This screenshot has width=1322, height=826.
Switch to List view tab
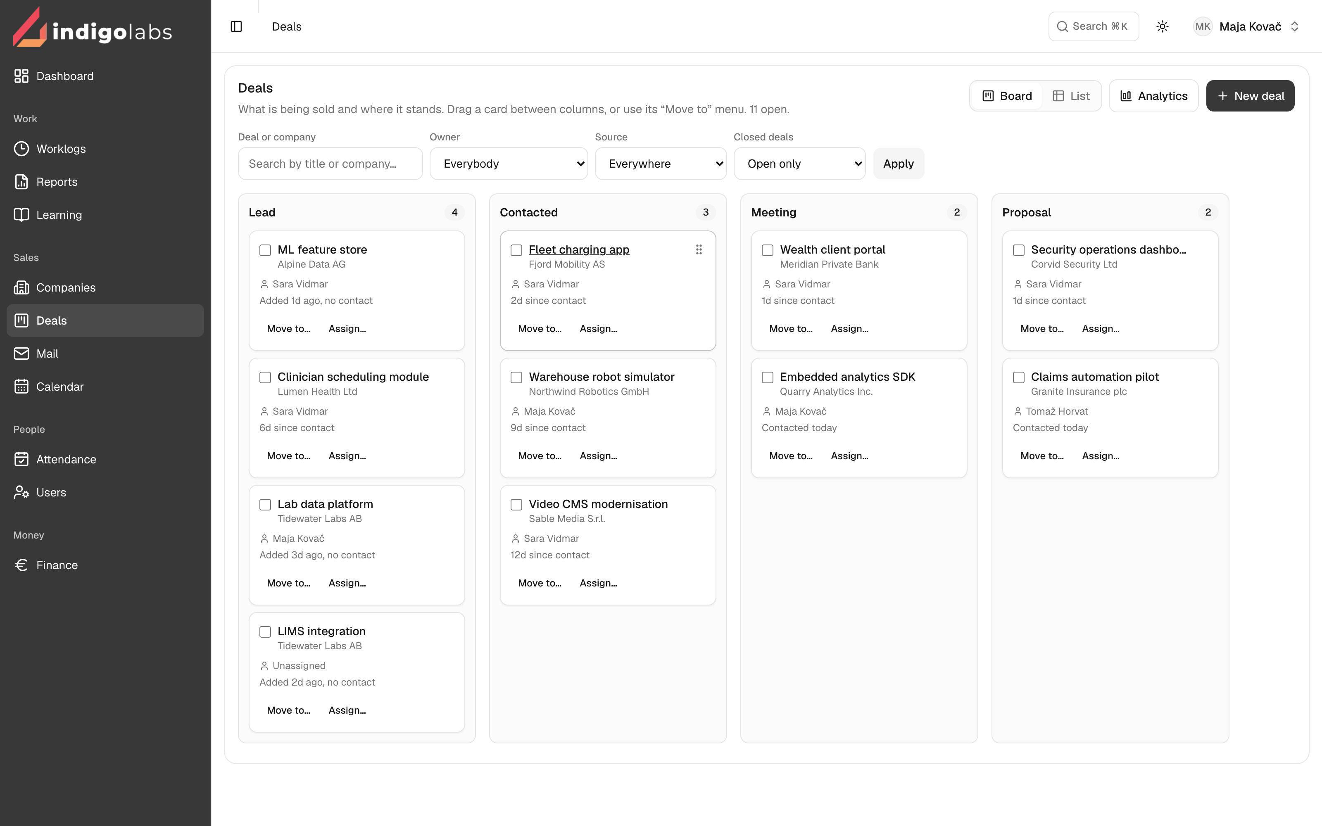pyautogui.click(x=1071, y=95)
